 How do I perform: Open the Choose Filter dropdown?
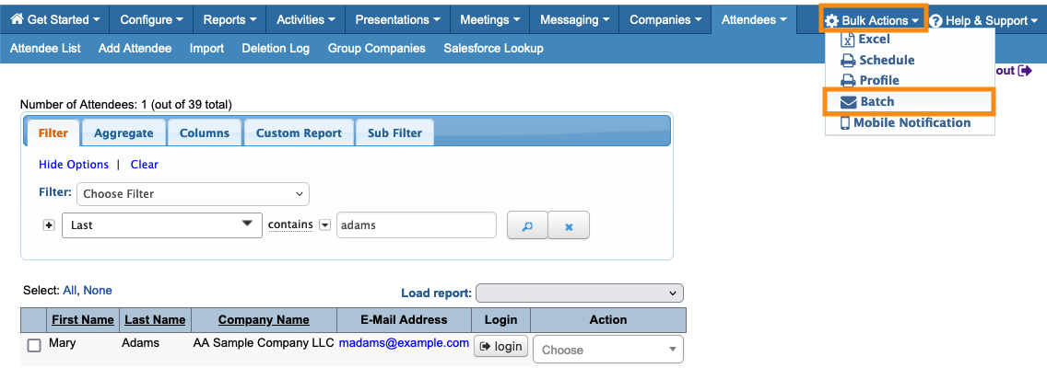tap(194, 194)
